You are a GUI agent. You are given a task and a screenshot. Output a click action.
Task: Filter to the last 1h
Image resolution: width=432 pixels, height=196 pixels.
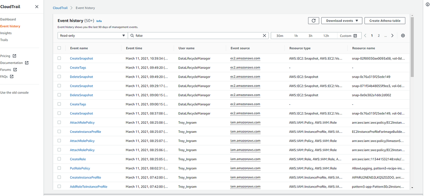click(296, 35)
